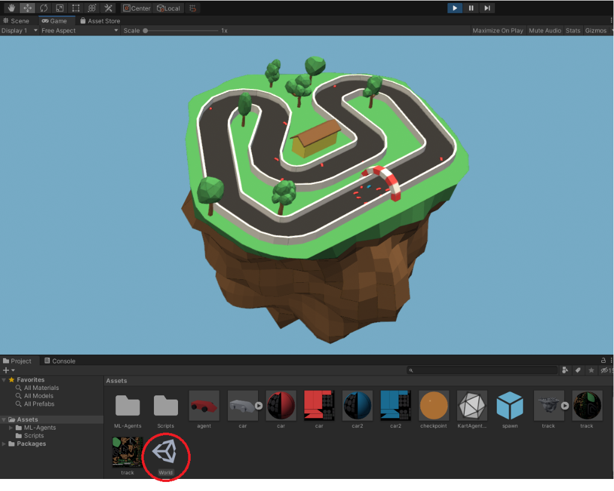Select the Move tool
The height and width of the screenshot is (491, 614).
[x=28, y=8]
